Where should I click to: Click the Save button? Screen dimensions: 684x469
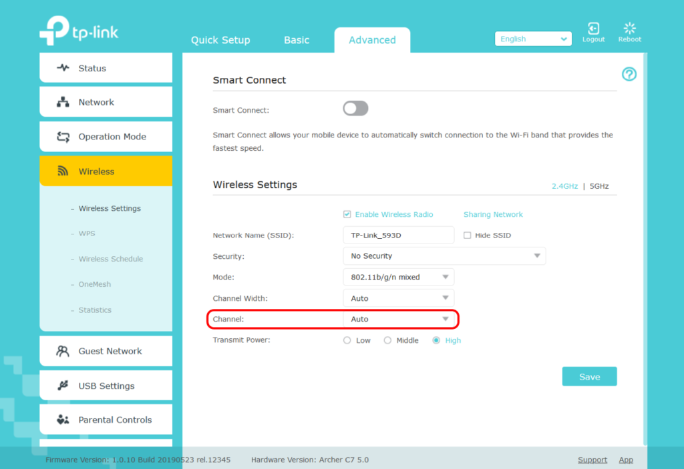(x=589, y=376)
